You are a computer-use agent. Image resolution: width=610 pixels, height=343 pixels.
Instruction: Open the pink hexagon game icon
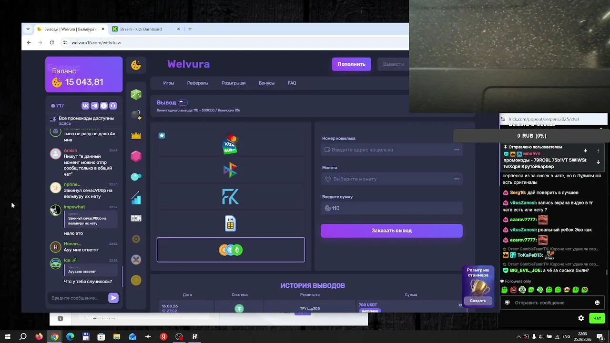pyautogui.click(x=136, y=156)
